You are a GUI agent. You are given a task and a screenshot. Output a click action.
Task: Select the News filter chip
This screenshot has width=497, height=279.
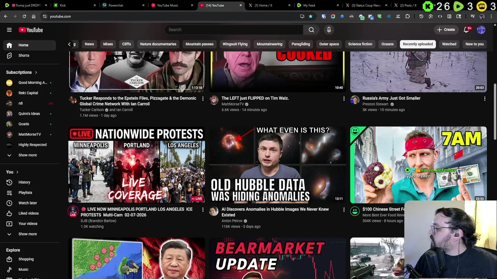coord(89,44)
